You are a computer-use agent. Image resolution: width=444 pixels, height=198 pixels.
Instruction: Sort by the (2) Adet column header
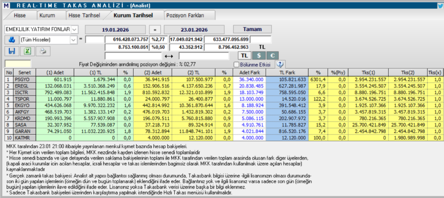(x=152, y=73)
